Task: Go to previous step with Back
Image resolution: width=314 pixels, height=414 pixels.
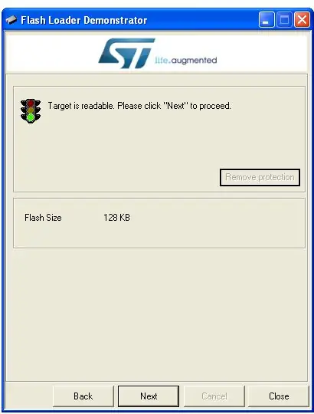Action: tap(83, 396)
